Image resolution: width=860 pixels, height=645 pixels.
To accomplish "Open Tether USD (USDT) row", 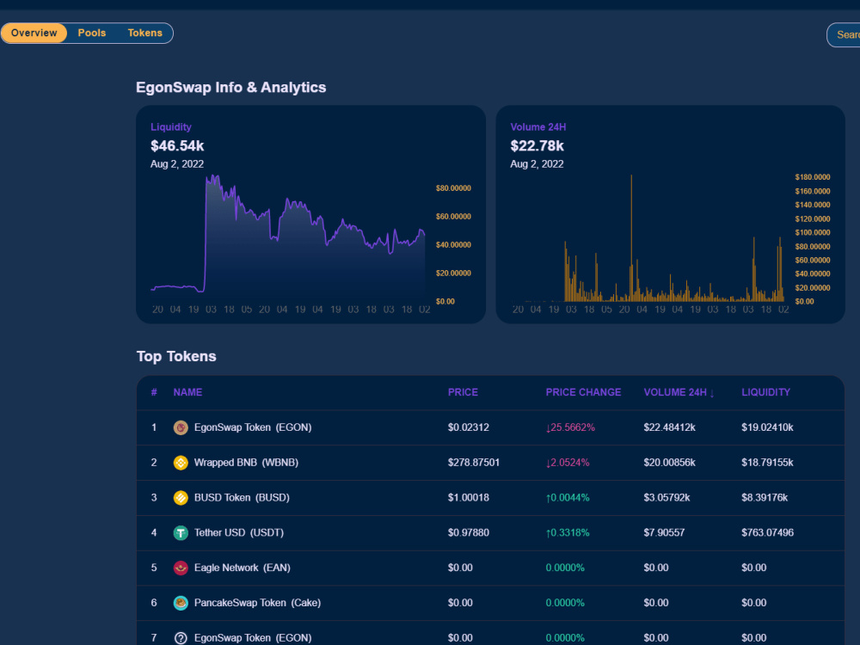I will 490,533.
